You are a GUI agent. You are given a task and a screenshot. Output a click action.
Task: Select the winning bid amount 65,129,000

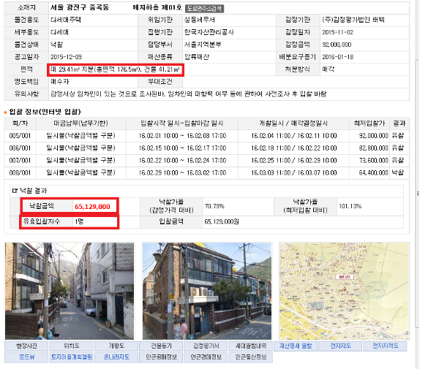92,207
